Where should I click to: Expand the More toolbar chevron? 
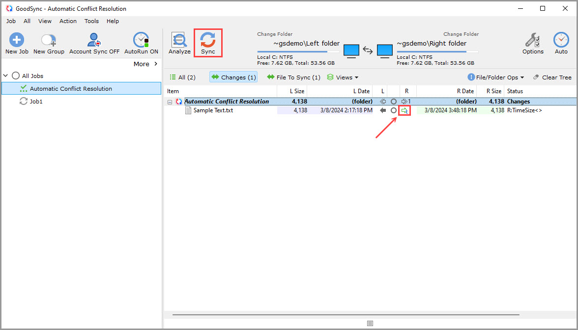[x=156, y=64]
